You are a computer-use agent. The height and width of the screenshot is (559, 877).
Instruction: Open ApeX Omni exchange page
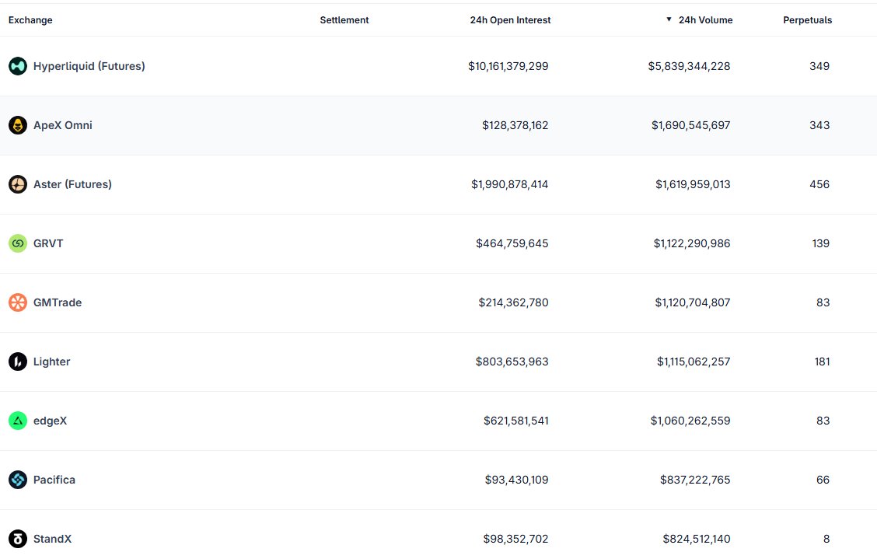[x=63, y=125]
